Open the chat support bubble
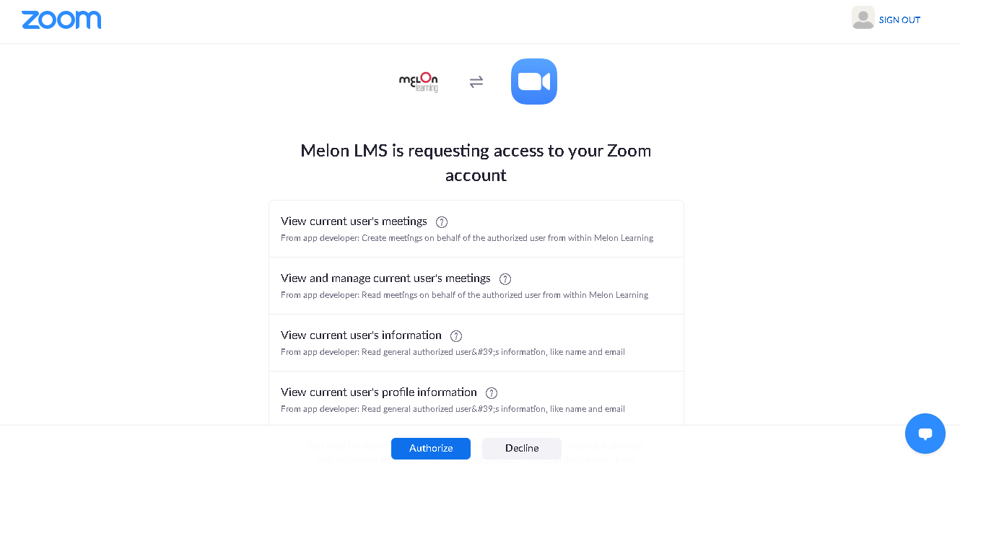Viewport: 986px width, 554px height. [925, 434]
